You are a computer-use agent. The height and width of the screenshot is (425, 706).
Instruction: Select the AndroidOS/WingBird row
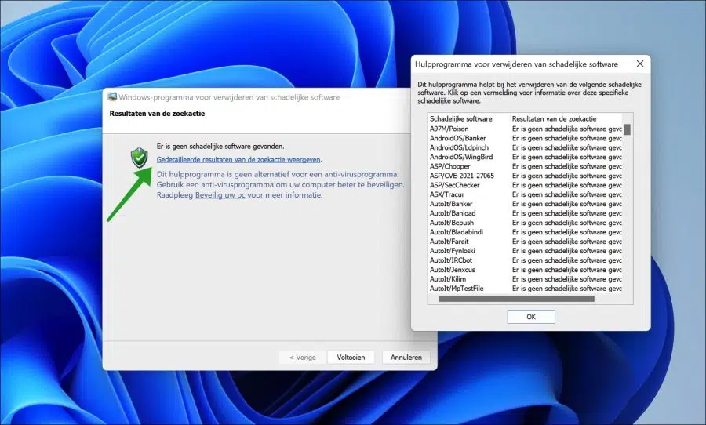[x=525, y=157]
